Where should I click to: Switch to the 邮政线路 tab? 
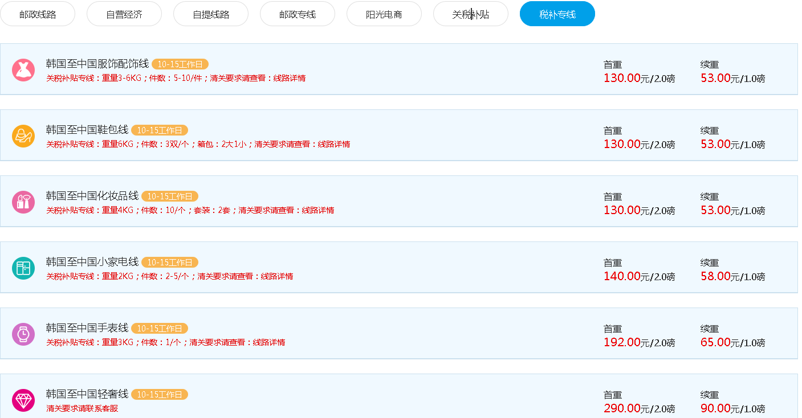pos(38,14)
